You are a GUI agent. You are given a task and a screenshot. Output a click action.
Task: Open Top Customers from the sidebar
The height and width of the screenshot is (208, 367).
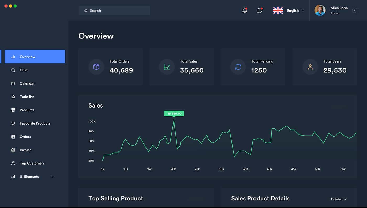click(x=32, y=163)
